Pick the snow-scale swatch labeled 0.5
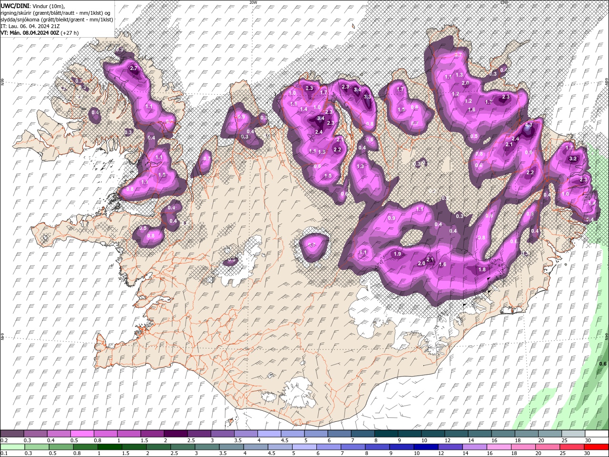 82,434
